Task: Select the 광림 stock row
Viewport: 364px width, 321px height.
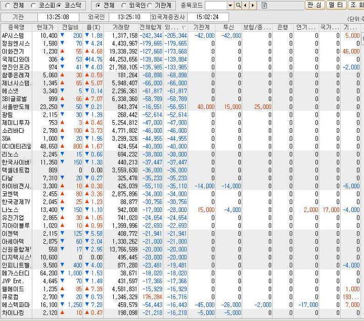Action: click(181, 115)
